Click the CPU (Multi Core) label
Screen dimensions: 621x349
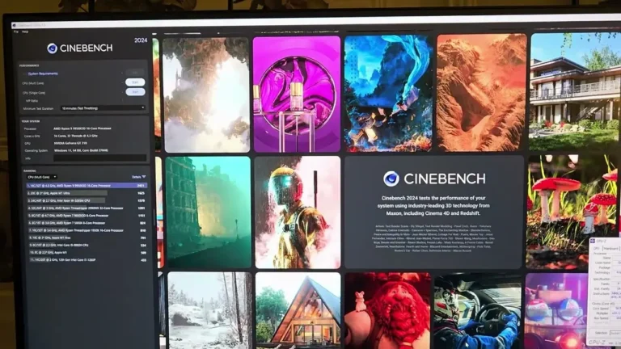33,83
